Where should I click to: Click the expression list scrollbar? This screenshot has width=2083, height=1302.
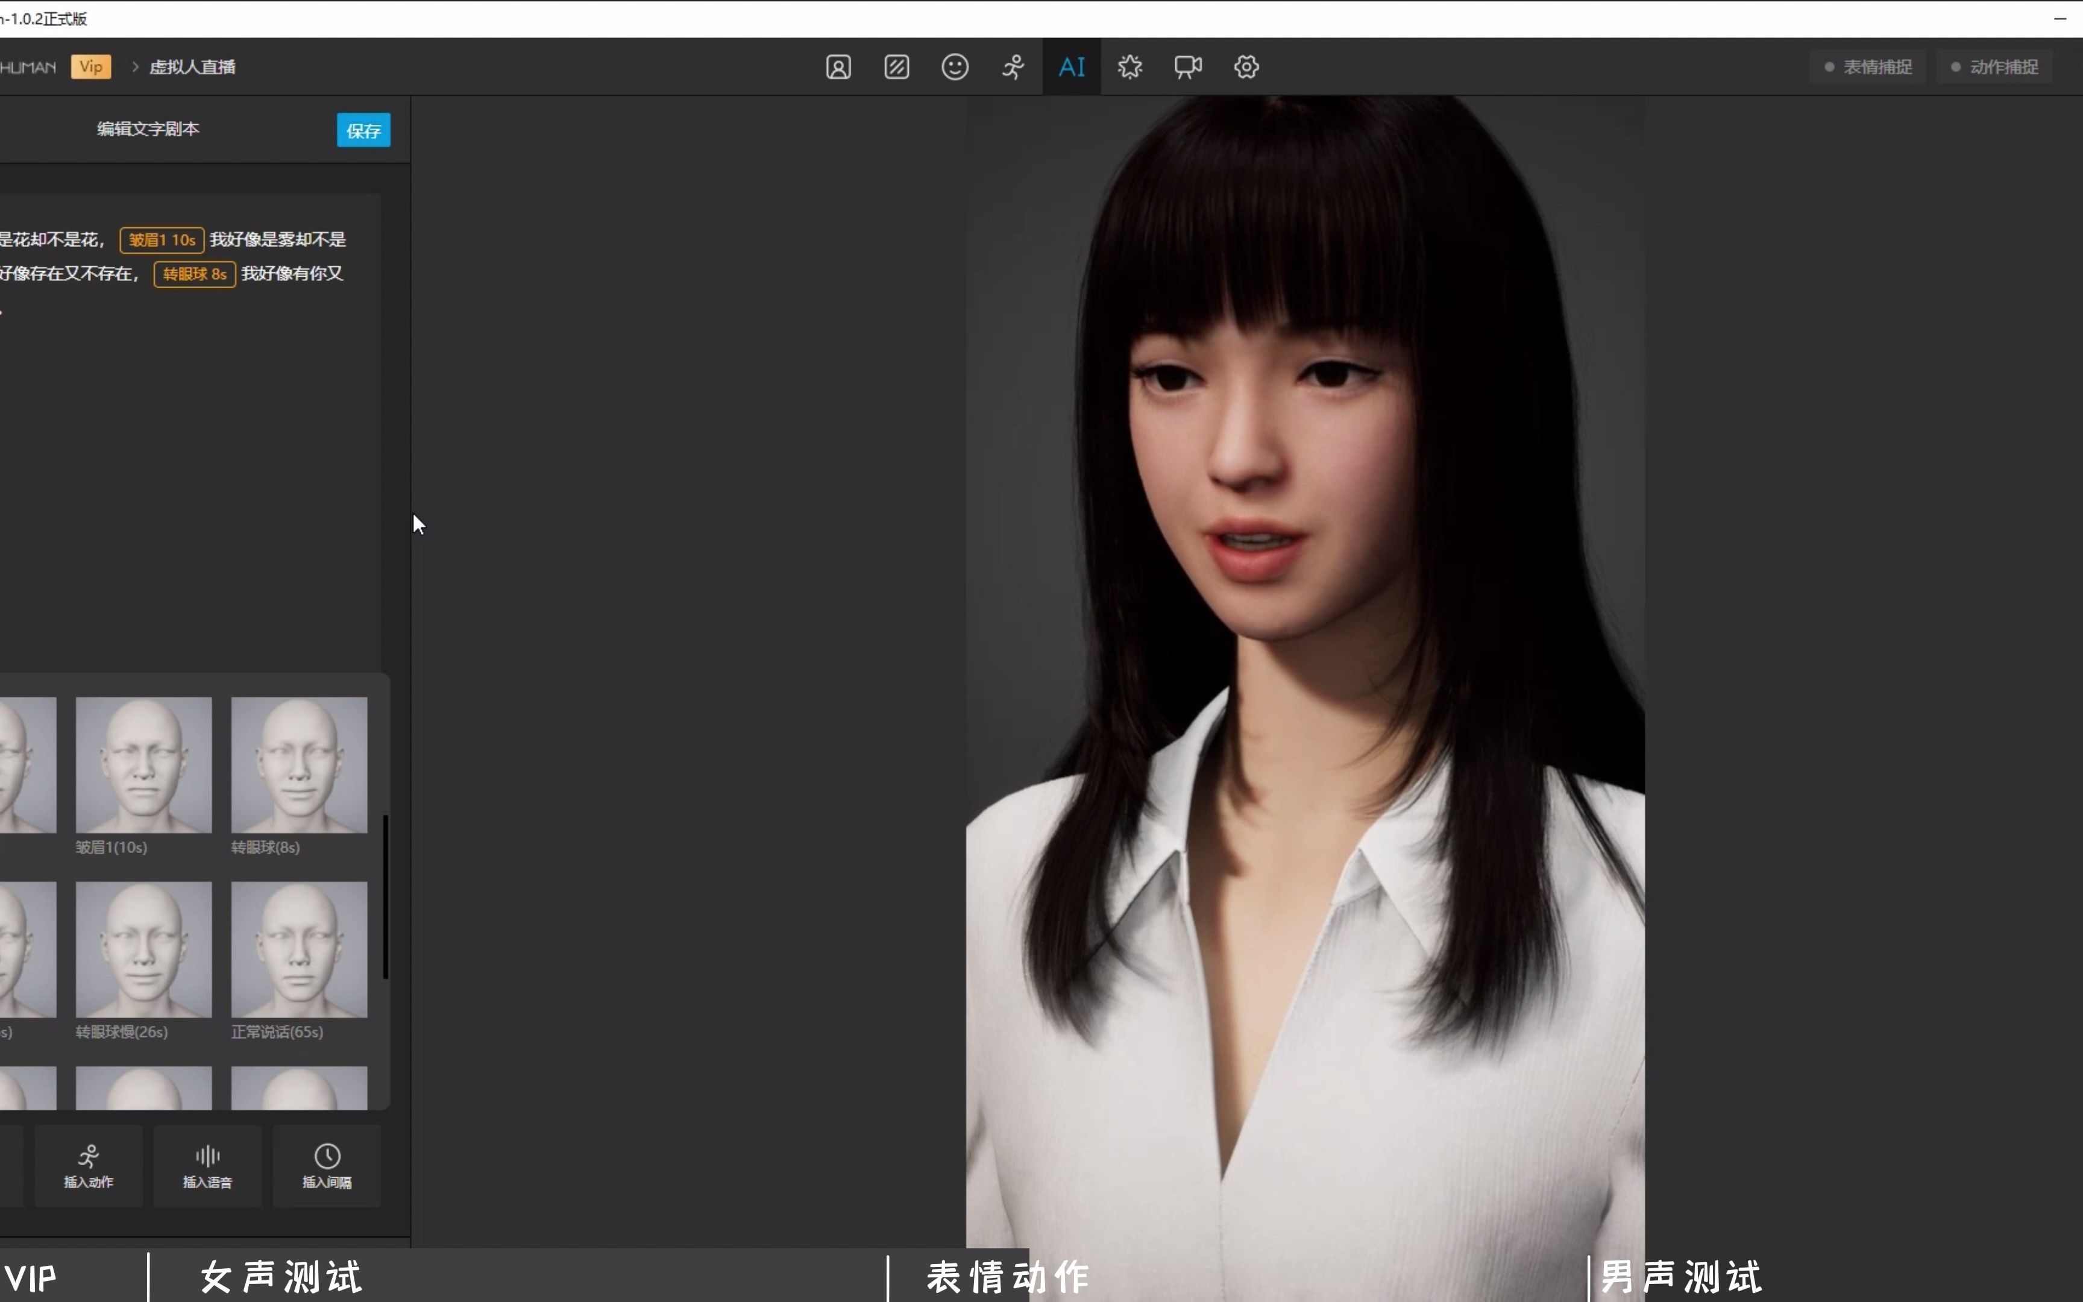pos(386,896)
